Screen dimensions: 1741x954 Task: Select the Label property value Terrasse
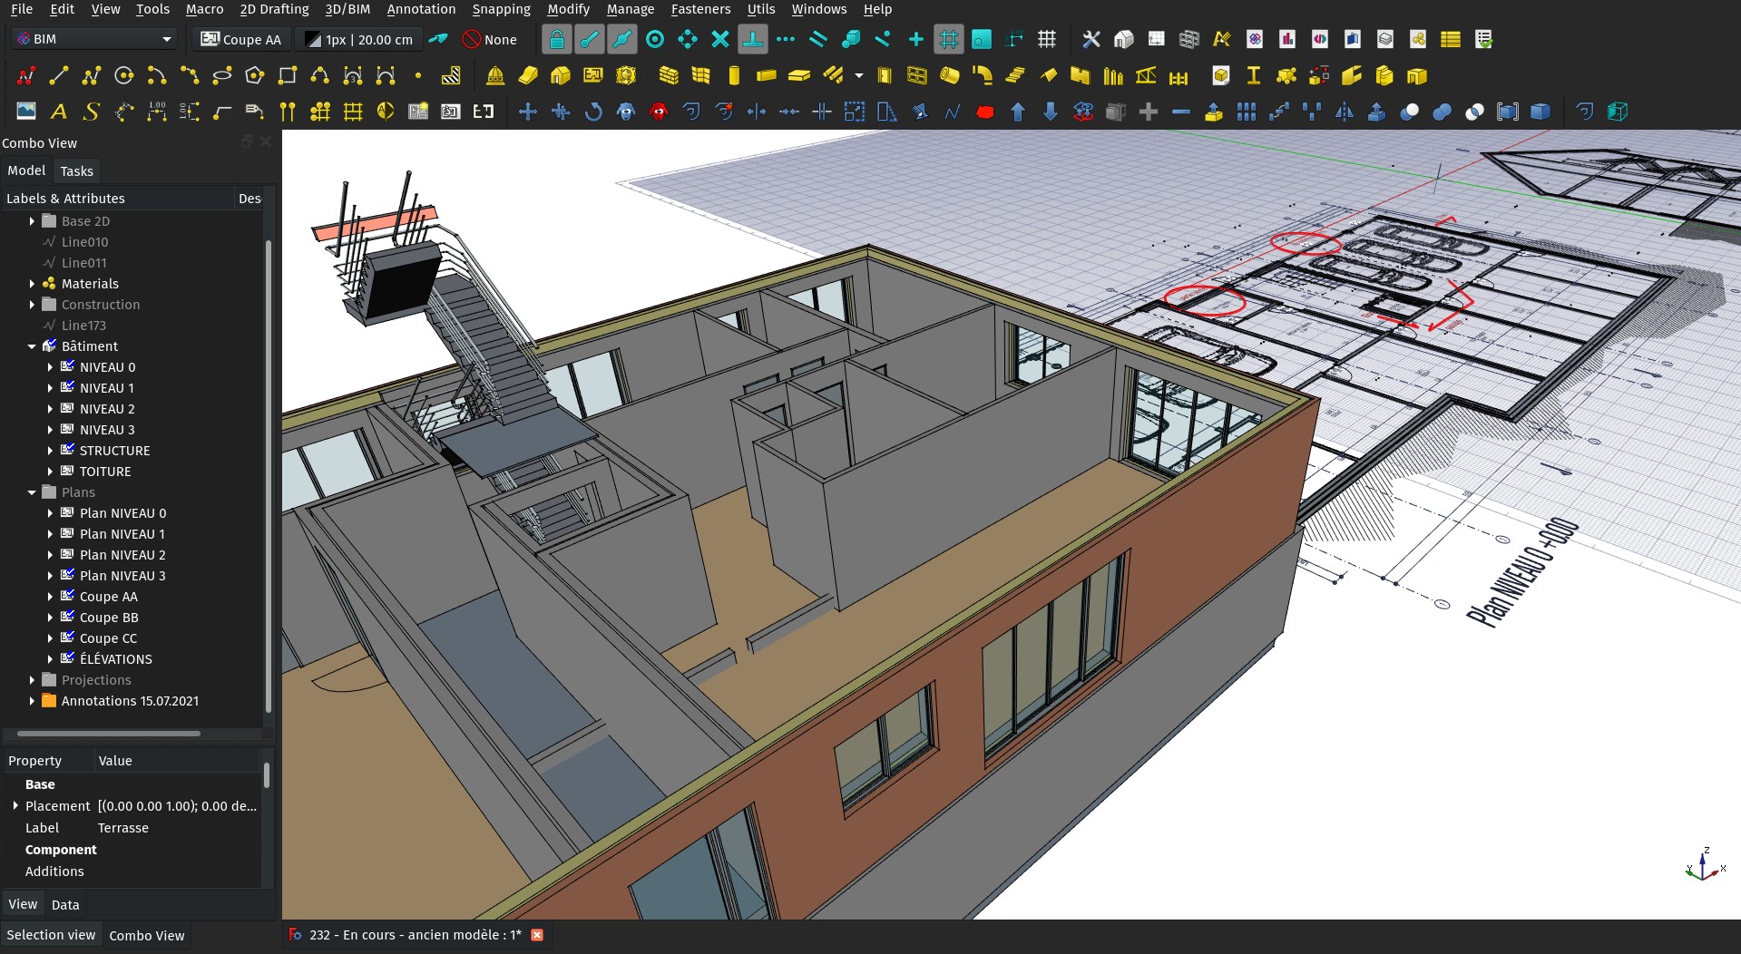coord(122,828)
